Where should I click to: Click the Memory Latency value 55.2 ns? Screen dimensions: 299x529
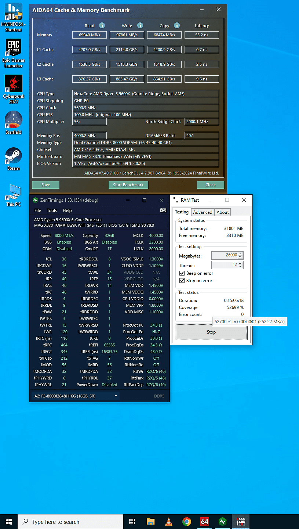pyautogui.click(x=202, y=35)
